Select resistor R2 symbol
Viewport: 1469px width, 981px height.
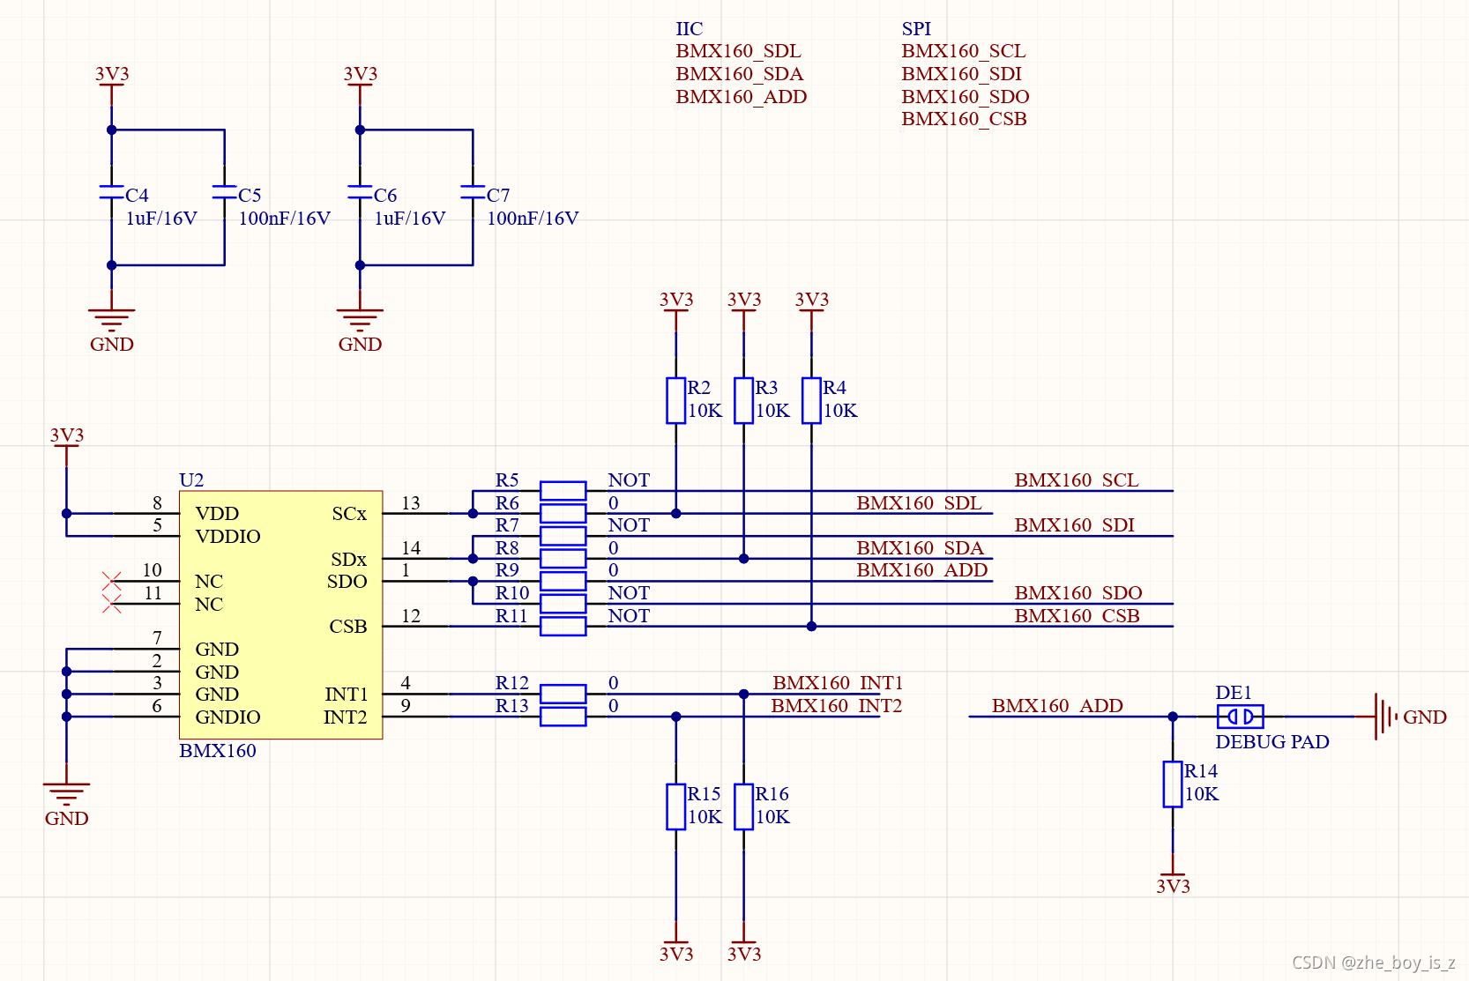tap(676, 400)
